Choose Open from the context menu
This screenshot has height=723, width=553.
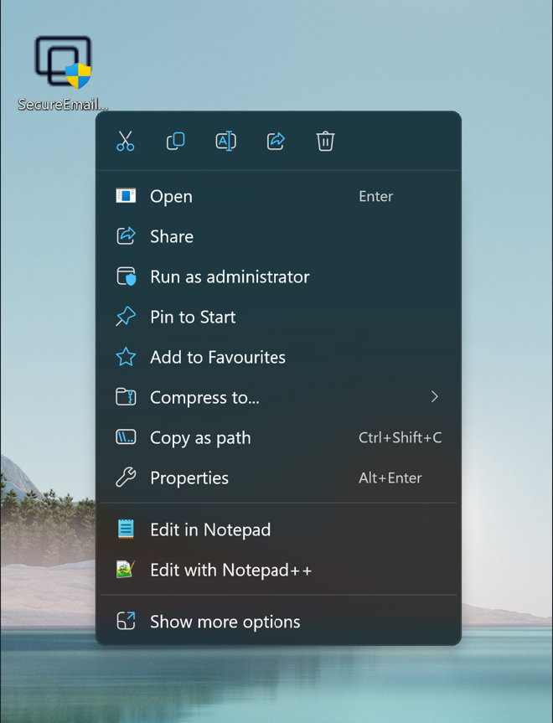tap(278, 196)
